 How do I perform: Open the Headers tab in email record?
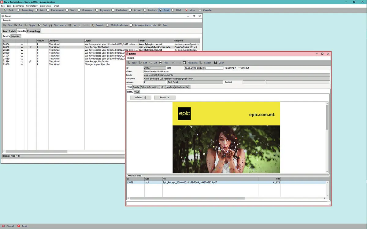click(x=170, y=87)
